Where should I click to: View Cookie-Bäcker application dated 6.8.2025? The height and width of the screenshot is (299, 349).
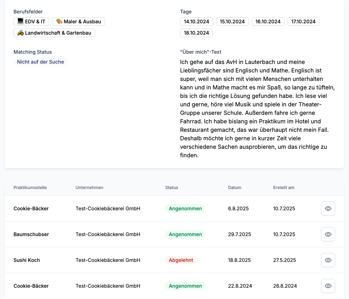[328, 209]
